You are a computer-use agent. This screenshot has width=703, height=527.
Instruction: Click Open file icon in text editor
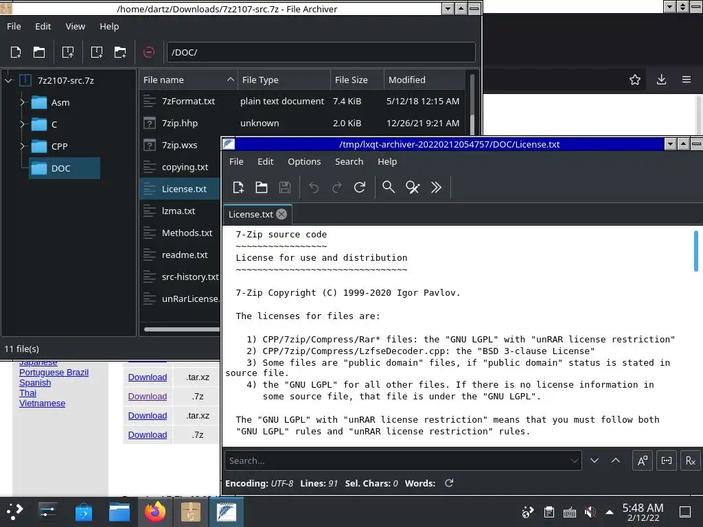(x=262, y=187)
